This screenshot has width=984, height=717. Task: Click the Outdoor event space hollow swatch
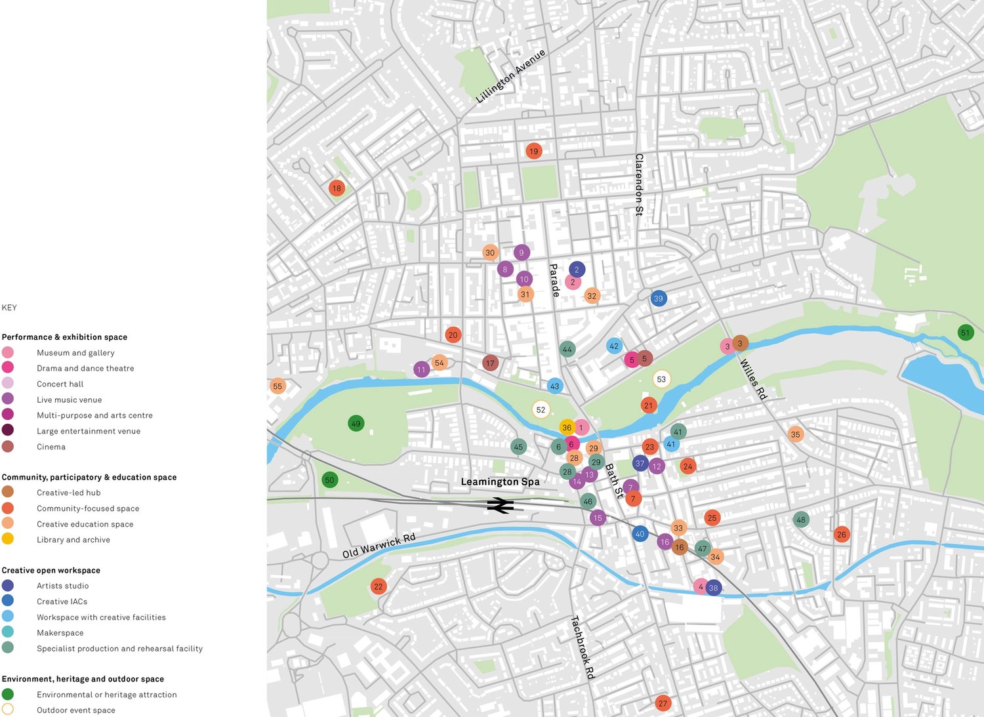point(8,709)
